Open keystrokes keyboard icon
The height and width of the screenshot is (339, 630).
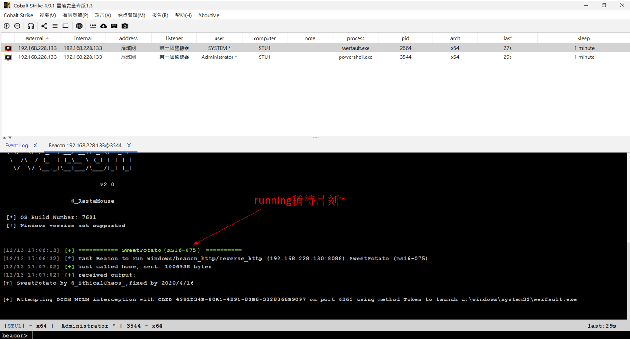114,26
